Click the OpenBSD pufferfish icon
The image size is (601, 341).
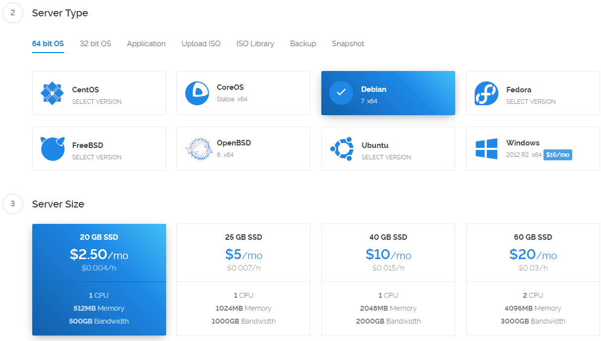click(197, 149)
